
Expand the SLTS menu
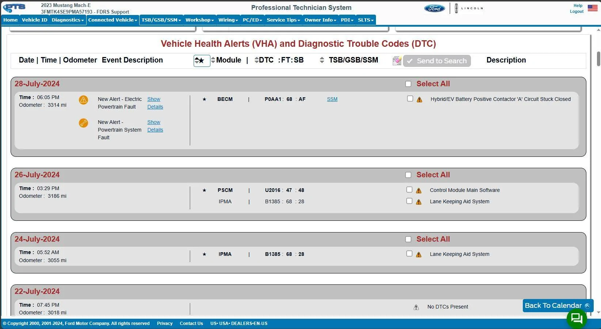click(x=366, y=20)
